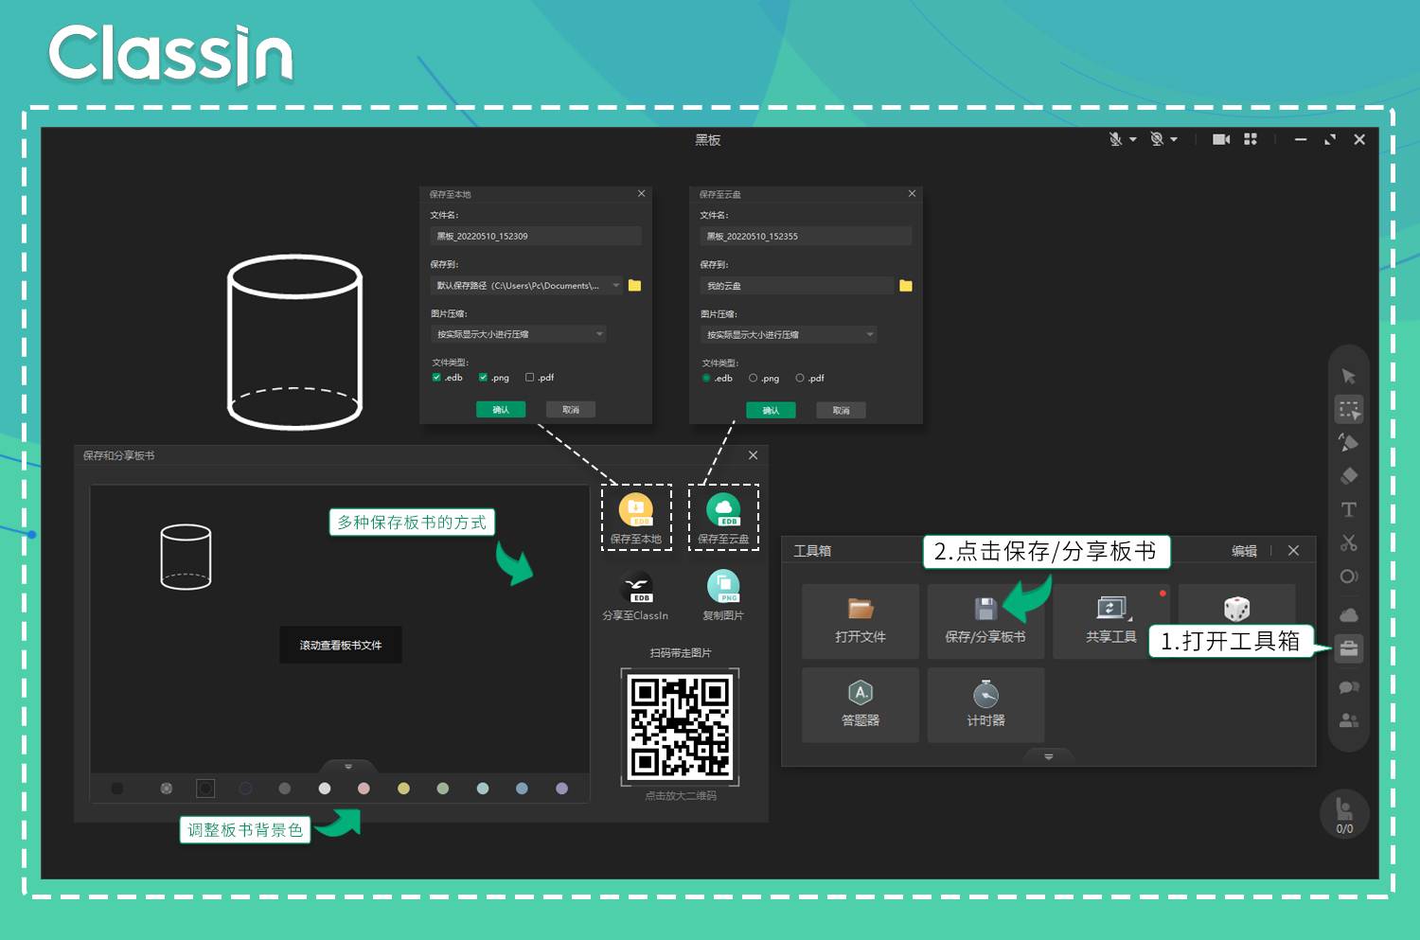Viewport: 1420px width, 940px height.
Task: Pick the cyan background color swatch
Action: 483,788
